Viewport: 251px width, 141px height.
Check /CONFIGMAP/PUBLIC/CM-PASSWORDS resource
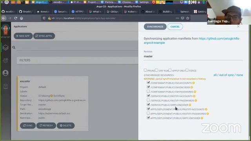click(148, 91)
